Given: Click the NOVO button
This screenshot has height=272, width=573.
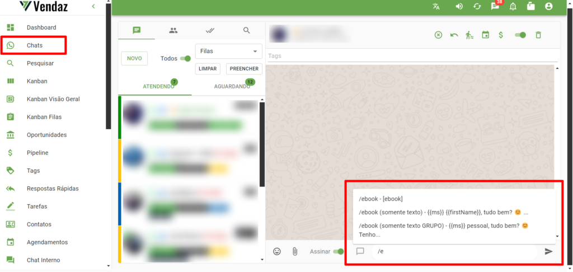Looking at the screenshot, I should pos(134,58).
